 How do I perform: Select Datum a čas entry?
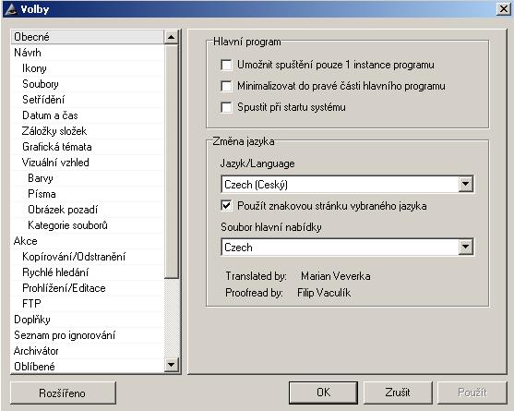pos(87,115)
